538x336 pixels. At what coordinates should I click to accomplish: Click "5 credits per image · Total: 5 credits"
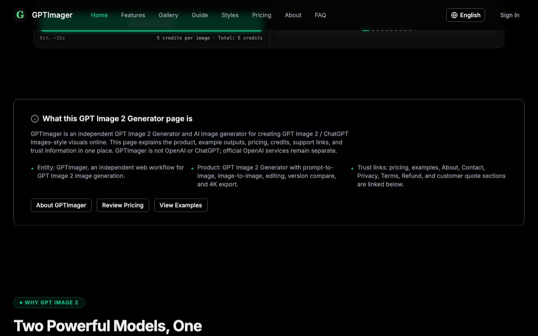click(210, 38)
